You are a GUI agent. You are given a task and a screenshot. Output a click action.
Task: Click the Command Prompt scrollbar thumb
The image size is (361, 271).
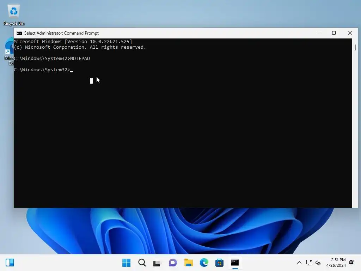[355, 47]
